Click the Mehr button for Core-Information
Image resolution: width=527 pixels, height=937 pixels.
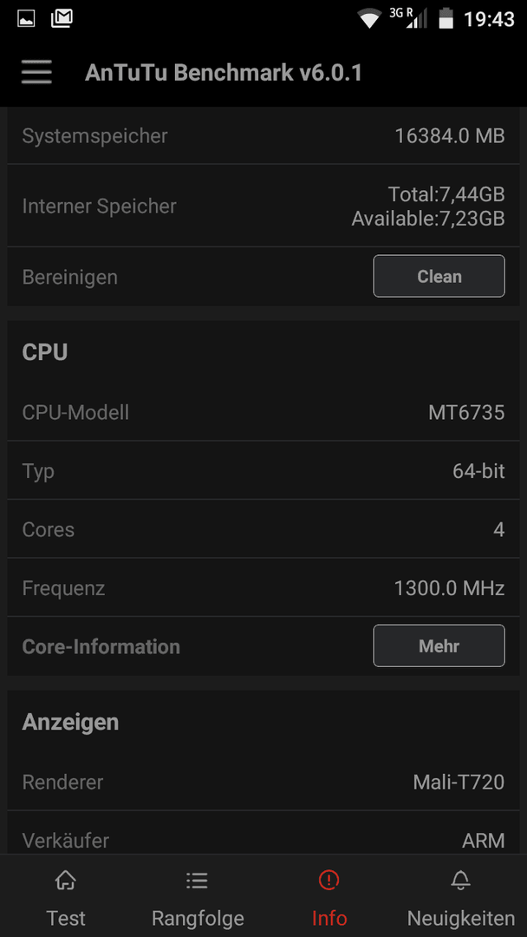pos(439,645)
